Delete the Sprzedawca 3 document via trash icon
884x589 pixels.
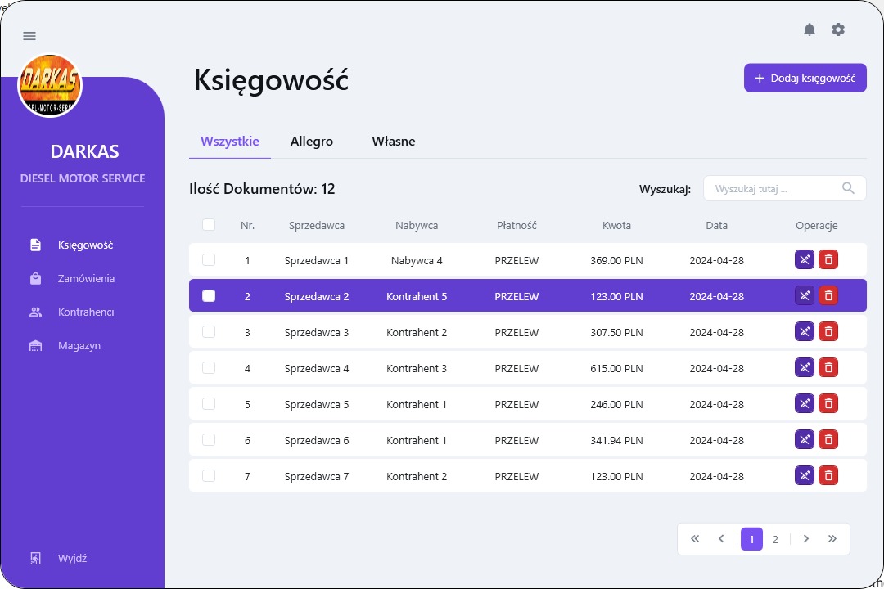828,331
